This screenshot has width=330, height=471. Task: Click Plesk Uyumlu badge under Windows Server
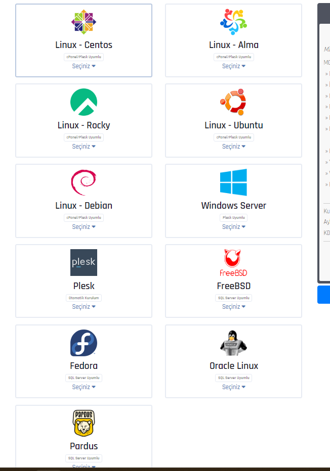coord(234,217)
